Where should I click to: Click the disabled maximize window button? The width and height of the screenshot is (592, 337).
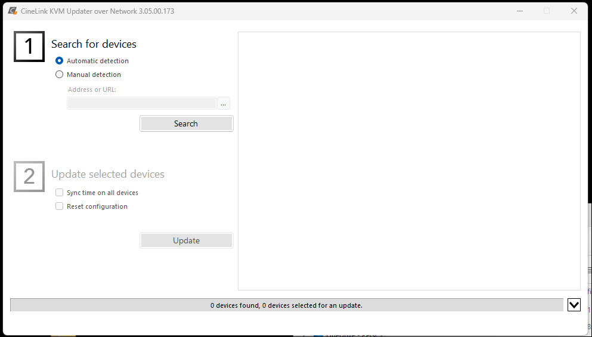pos(546,11)
